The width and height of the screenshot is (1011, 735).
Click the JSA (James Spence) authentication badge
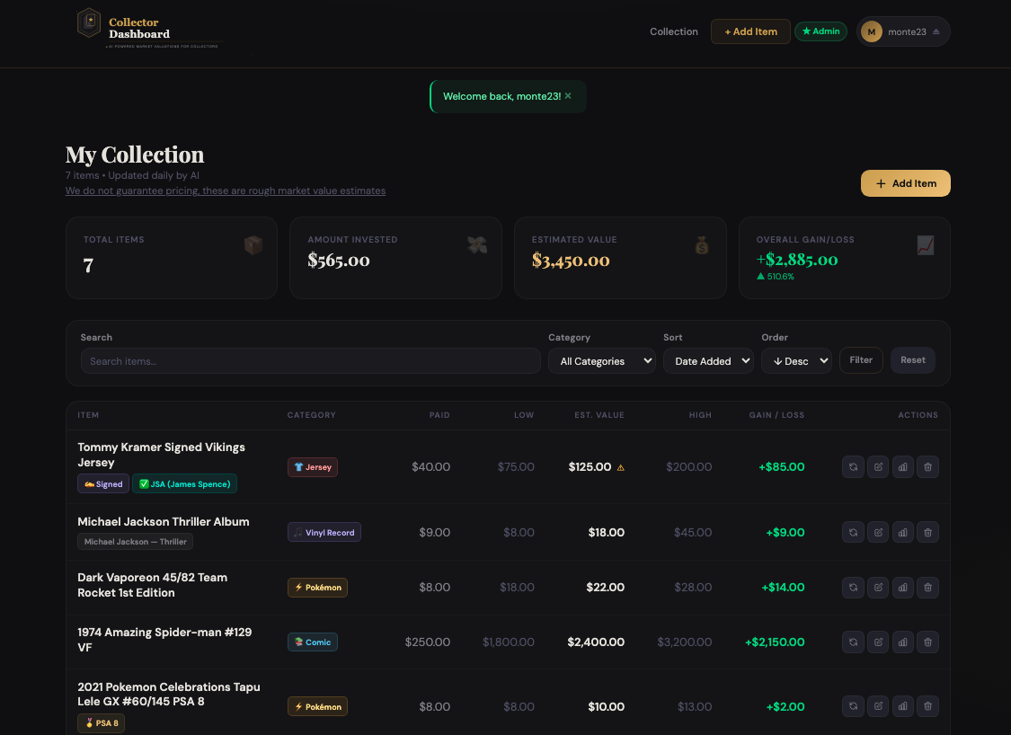tap(184, 484)
